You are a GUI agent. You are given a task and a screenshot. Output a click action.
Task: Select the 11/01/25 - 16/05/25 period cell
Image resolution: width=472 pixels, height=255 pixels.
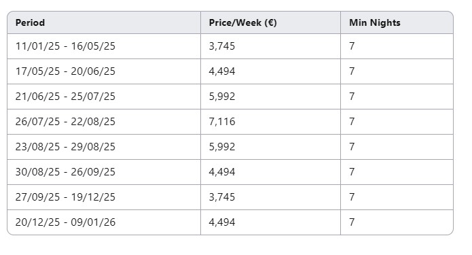click(104, 46)
